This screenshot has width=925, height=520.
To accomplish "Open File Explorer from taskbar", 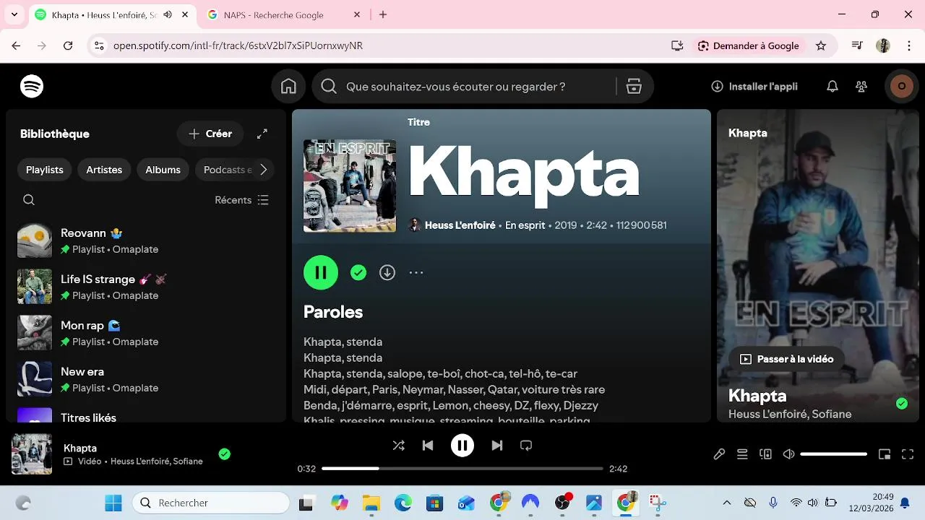I will pyautogui.click(x=371, y=503).
